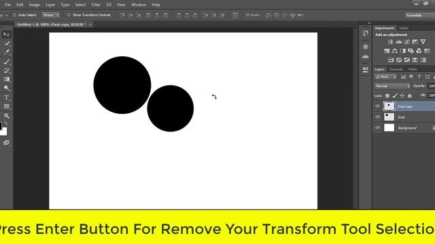Open the Image menu
The width and height of the screenshot is (435, 244).
pyautogui.click(x=35, y=5)
